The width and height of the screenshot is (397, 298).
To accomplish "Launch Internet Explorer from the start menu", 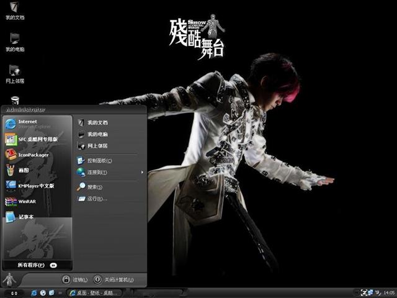I will 37,124.
